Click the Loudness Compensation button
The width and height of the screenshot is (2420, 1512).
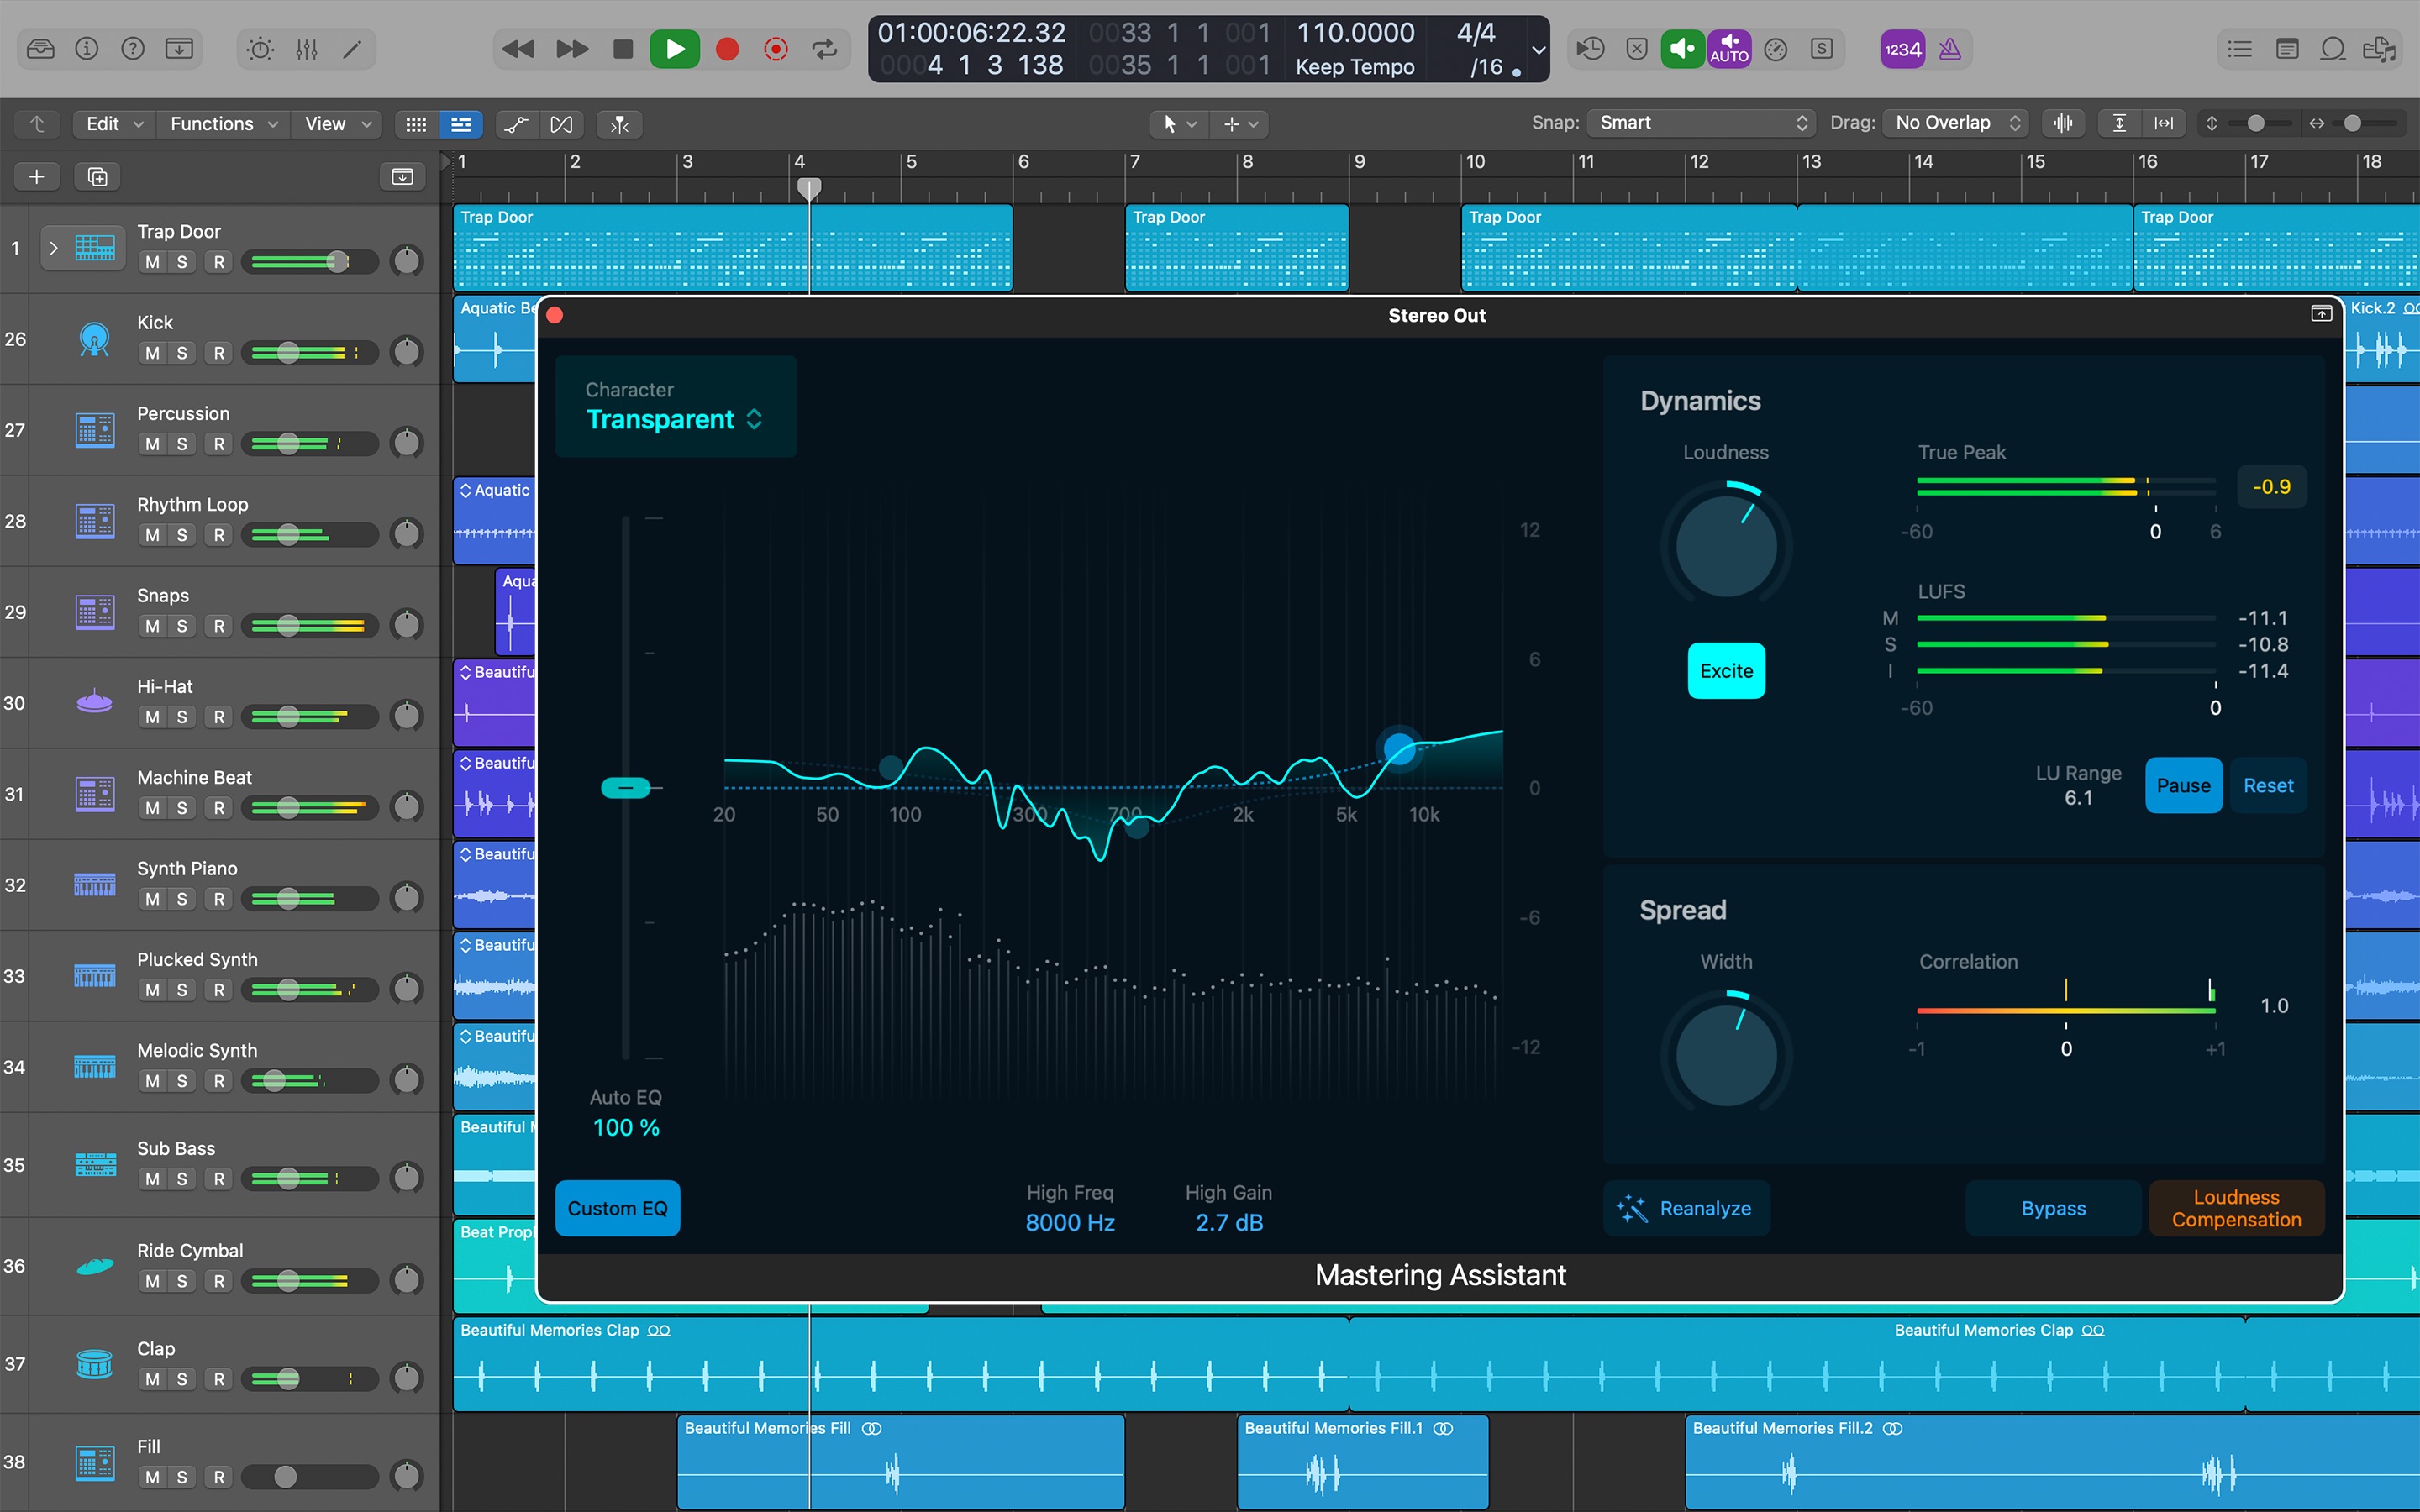pos(2237,1209)
